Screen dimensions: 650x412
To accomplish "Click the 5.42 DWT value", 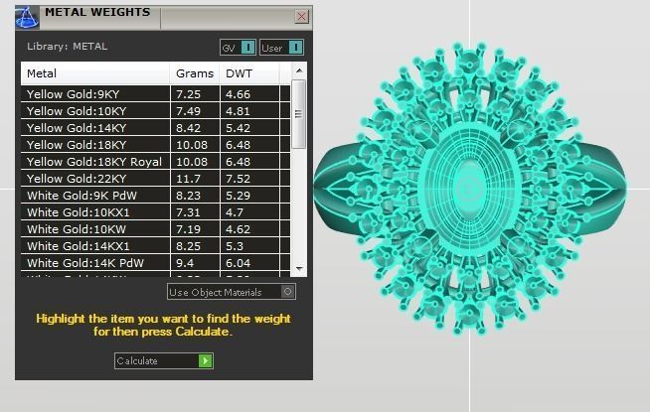I will [238, 128].
